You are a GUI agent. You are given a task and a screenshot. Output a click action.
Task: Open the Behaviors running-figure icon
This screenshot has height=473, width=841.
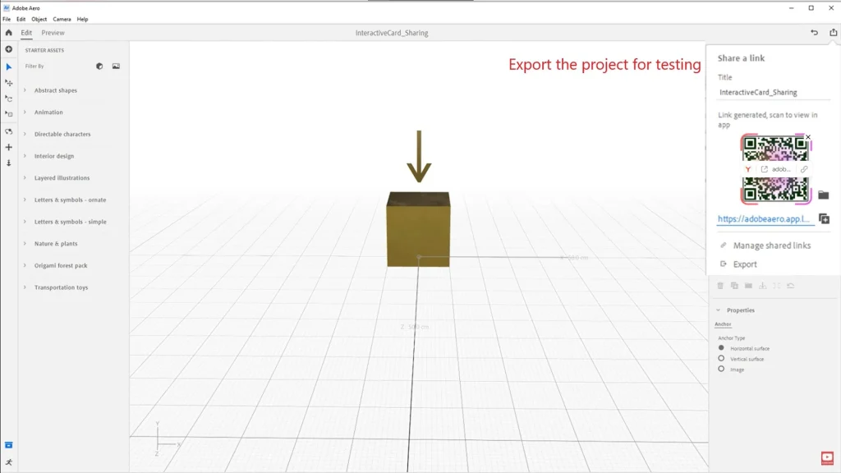tap(8, 462)
